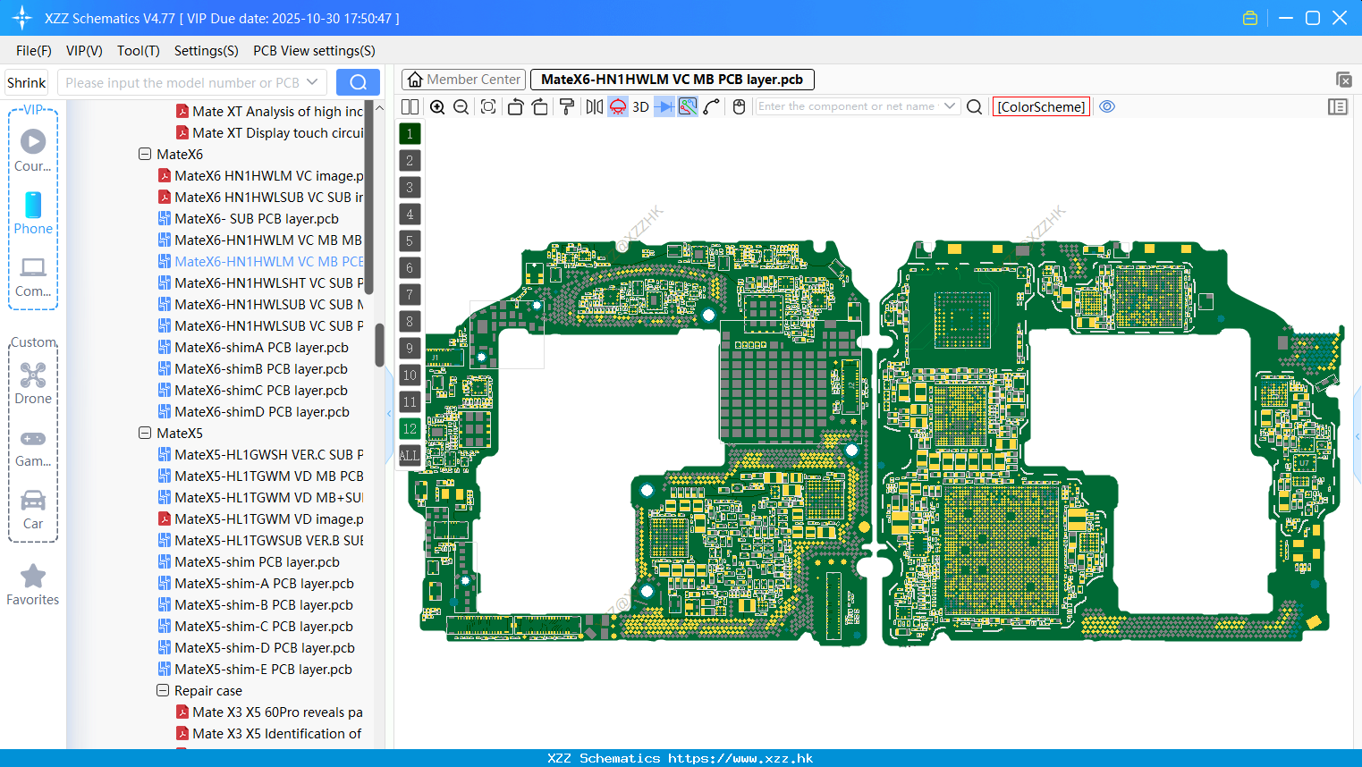Open the VIP(V) menu
This screenshot has width=1362, height=767.
tap(84, 51)
